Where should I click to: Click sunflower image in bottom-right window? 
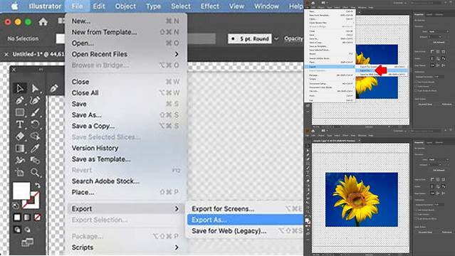click(362, 199)
